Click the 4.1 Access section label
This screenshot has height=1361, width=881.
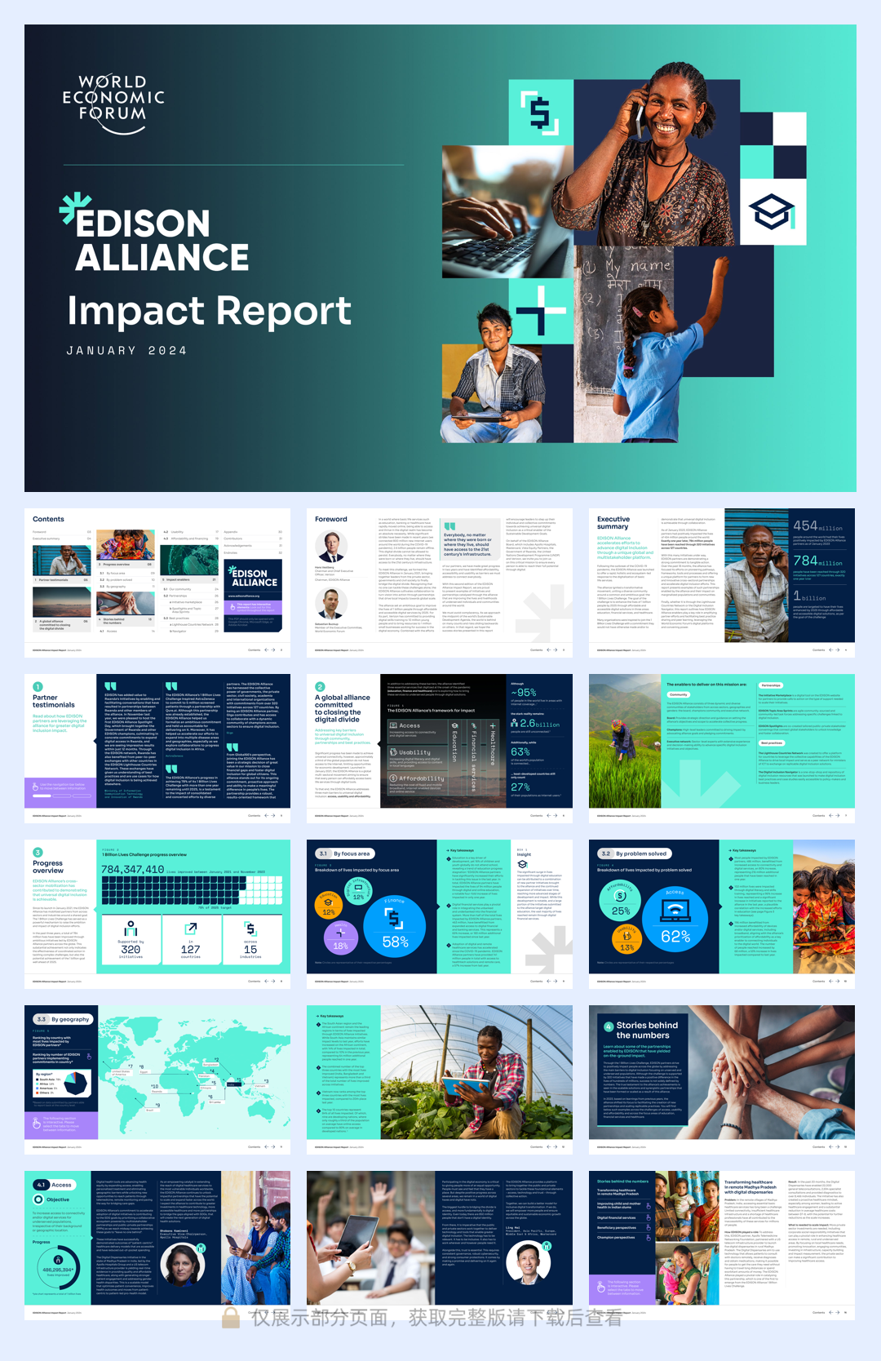(x=53, y=1185)
